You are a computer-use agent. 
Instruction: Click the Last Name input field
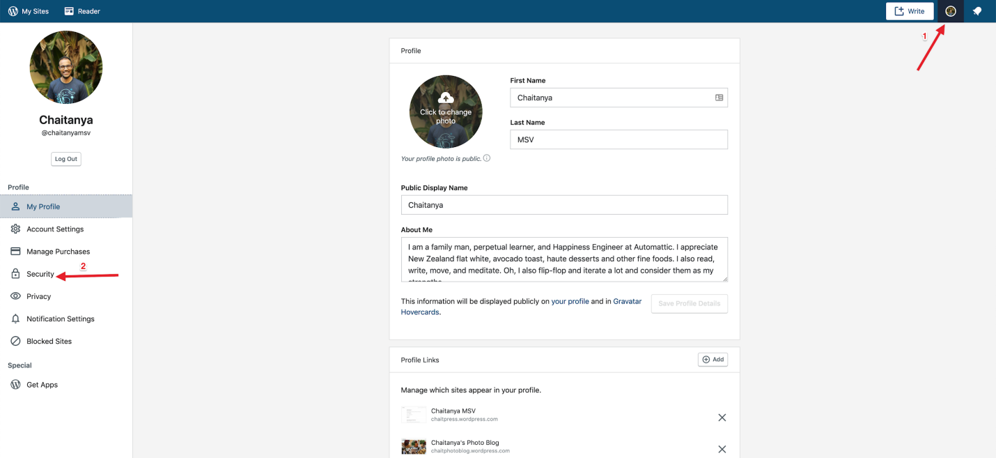[618, 139]
